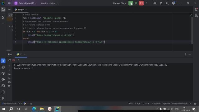Screen dimensions: 199x112
Task: Collapse the project panel with the minus icon
Action: (x=9, y=10)
